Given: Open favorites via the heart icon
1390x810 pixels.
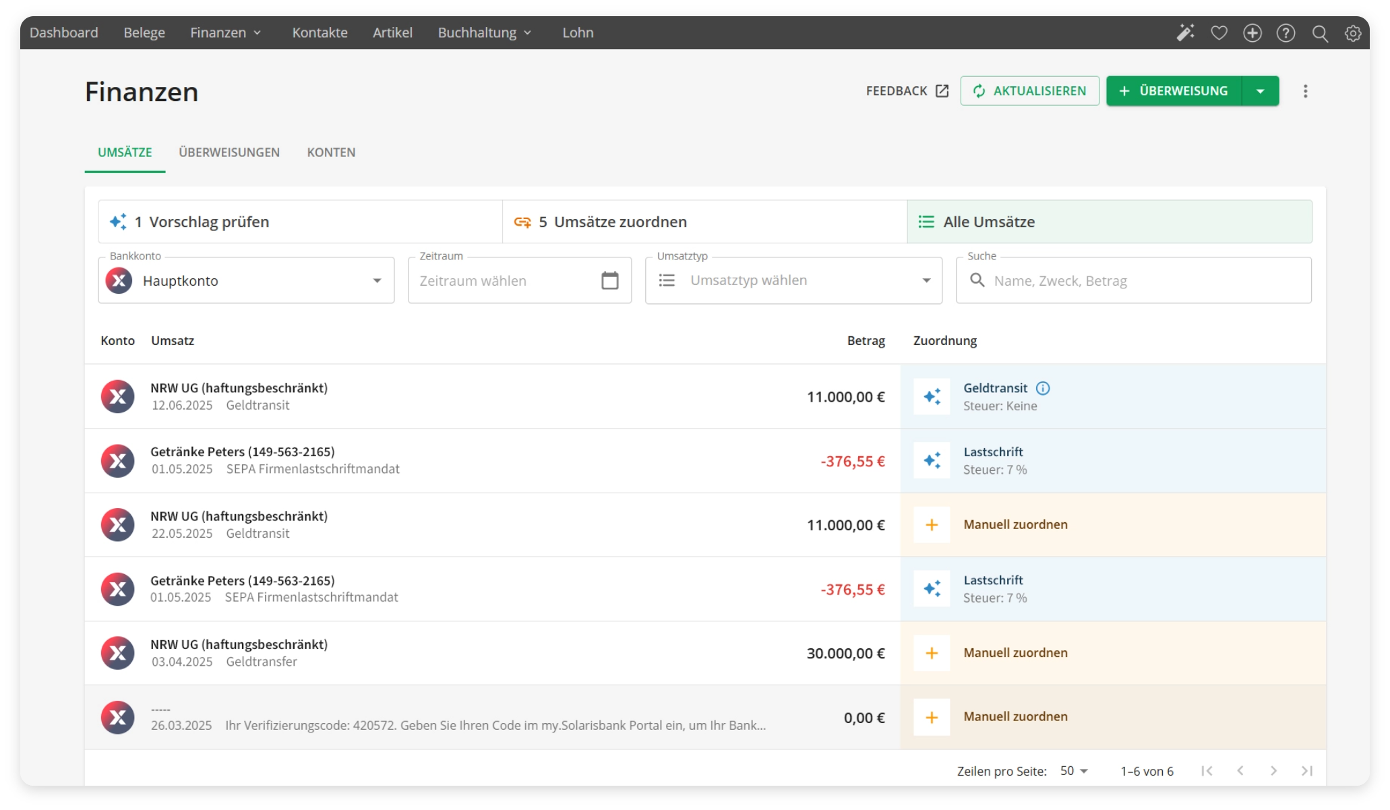Looking at the screenshot, I should pos(1219,32).
